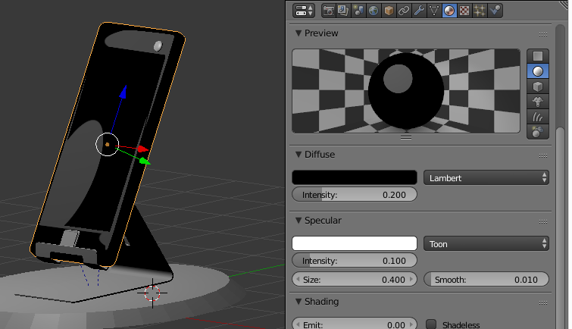Open the Physics properties tab
The height and width of the screenshot is (329, 572).
[495, 11]
